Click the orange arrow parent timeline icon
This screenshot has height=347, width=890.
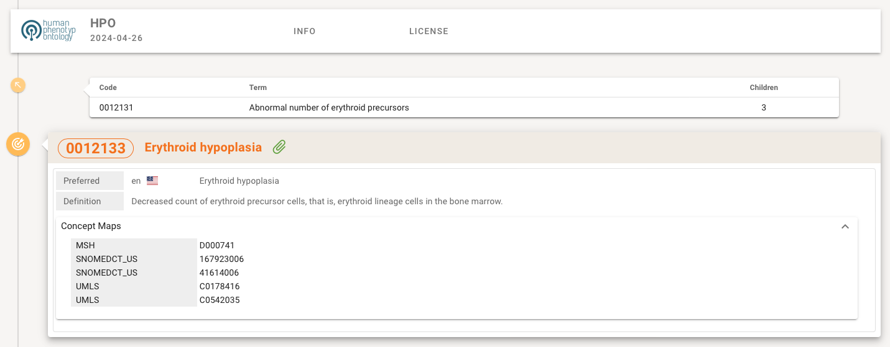pos(19,85)
